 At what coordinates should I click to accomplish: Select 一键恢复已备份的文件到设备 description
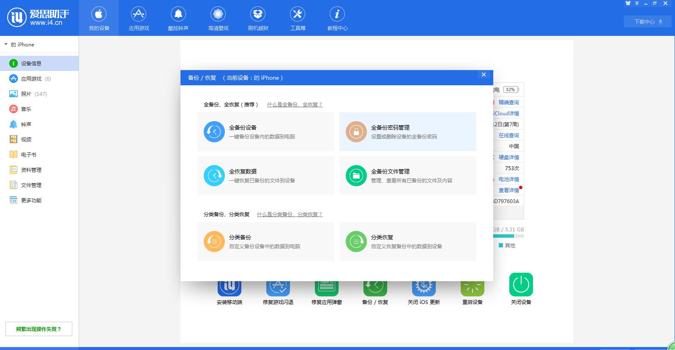(x=262, y=181)
